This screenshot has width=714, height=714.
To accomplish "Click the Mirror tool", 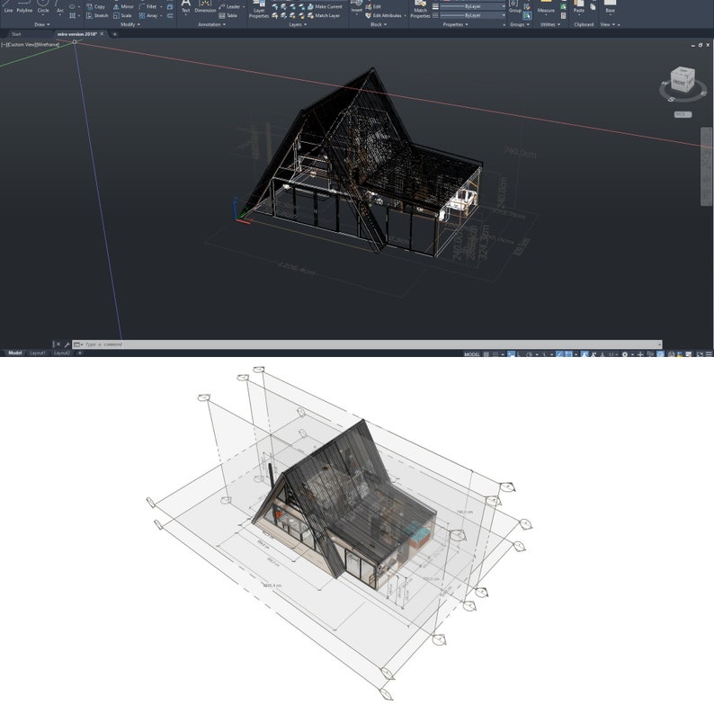I will pyautogui.click(x=123, y=6).
